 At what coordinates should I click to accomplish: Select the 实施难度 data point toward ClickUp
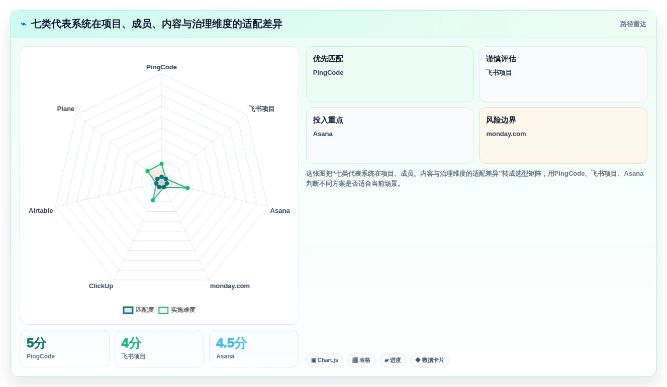153,200
